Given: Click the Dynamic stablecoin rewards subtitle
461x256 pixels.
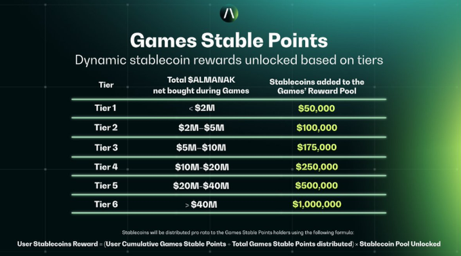Looking at the screenshot, I should coord(228,60).
